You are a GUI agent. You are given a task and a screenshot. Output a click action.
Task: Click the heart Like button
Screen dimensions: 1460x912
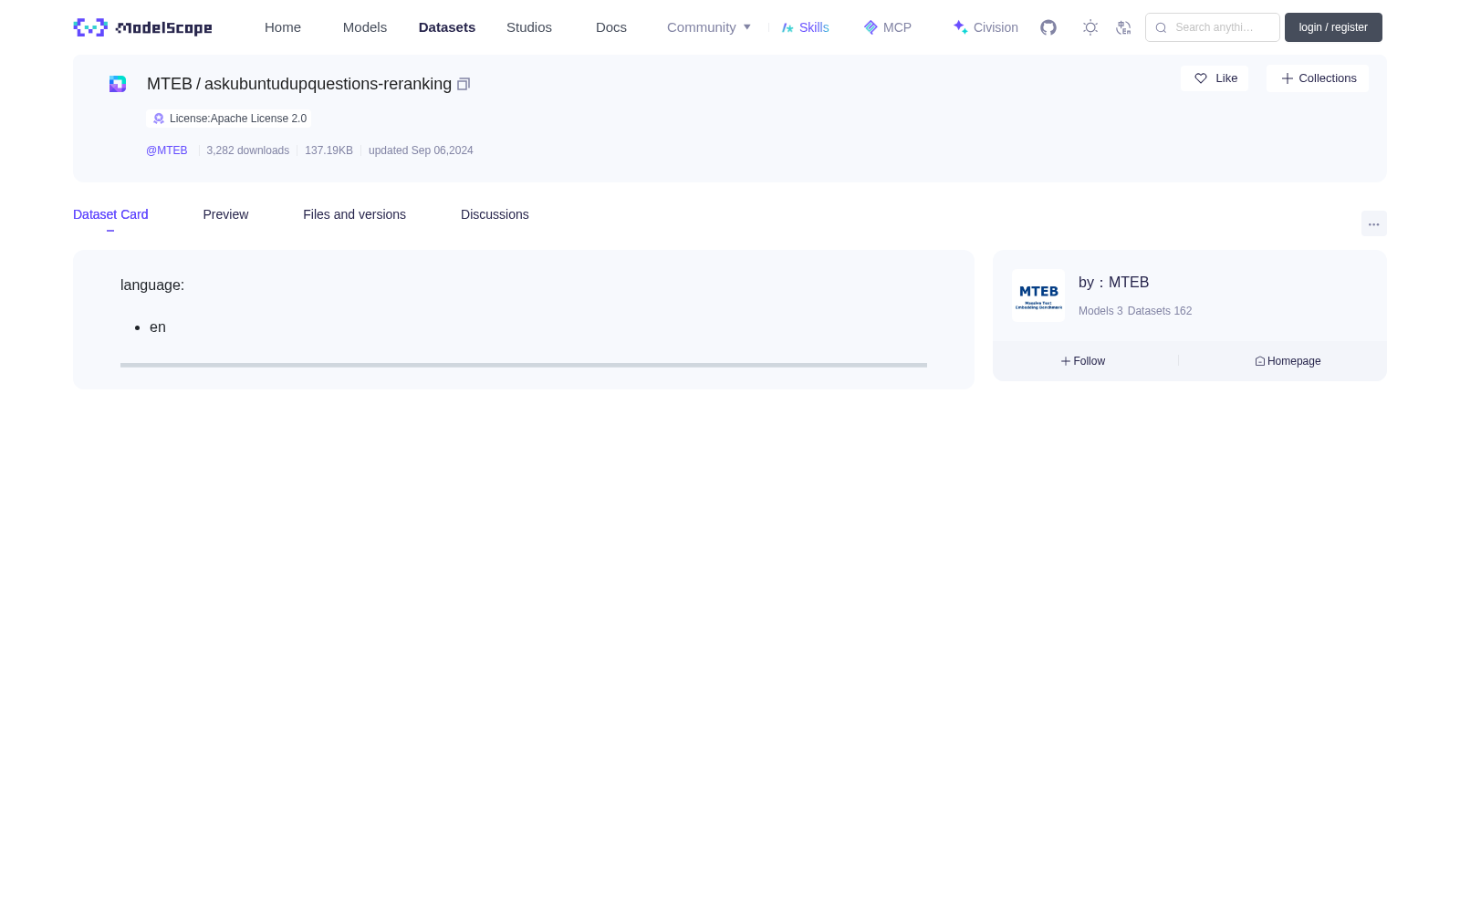(1215, 78)
